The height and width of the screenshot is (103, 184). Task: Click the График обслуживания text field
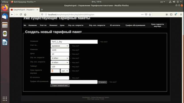tap(74, 82)
